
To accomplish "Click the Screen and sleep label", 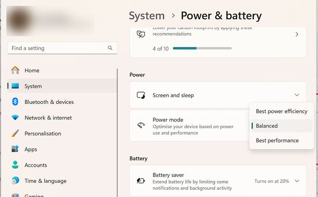I will 173,95.
